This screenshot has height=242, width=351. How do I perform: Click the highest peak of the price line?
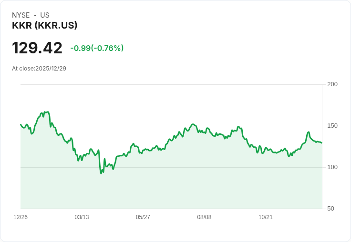47,112
